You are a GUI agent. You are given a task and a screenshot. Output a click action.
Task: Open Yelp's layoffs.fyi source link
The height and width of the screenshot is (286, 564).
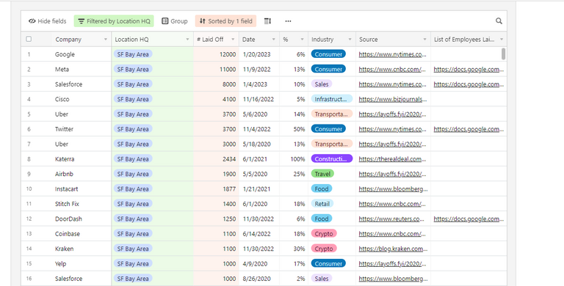[393, 264]
